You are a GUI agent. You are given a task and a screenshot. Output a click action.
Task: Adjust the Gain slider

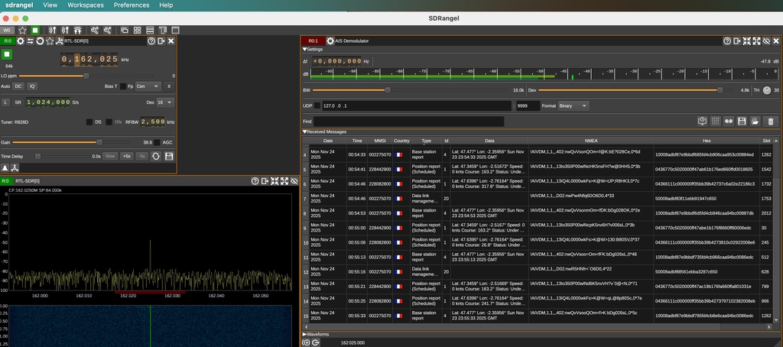pos(99,142)
